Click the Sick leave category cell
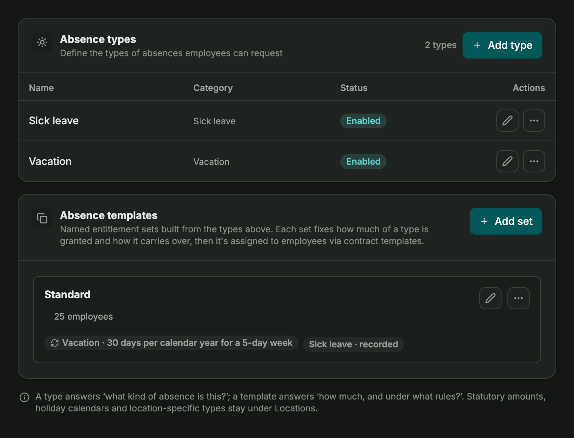Image resolution: width=574 pixels, height=438 pixels. click(x=215, y=121)
